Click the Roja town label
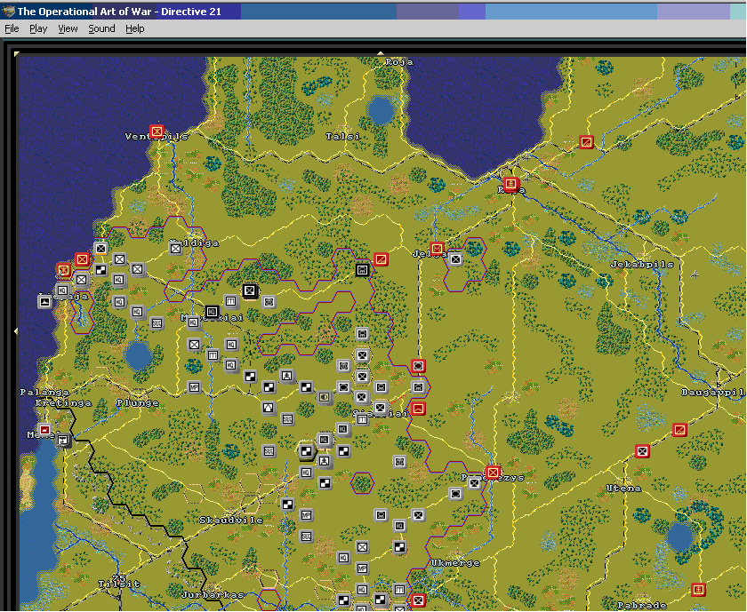This screenshot has height=612, width=747. [x=399, y=62]
